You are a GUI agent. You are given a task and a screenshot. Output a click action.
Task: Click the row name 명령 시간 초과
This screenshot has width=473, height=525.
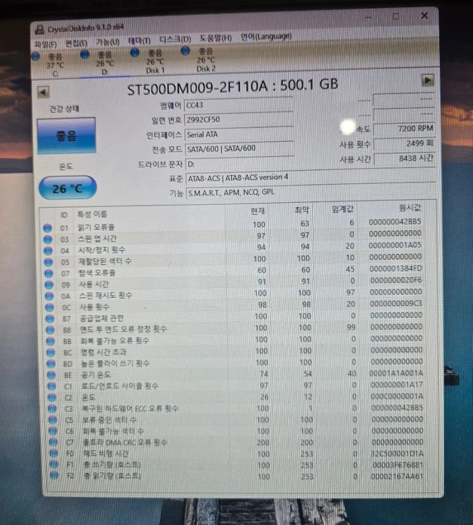[103, 352]
